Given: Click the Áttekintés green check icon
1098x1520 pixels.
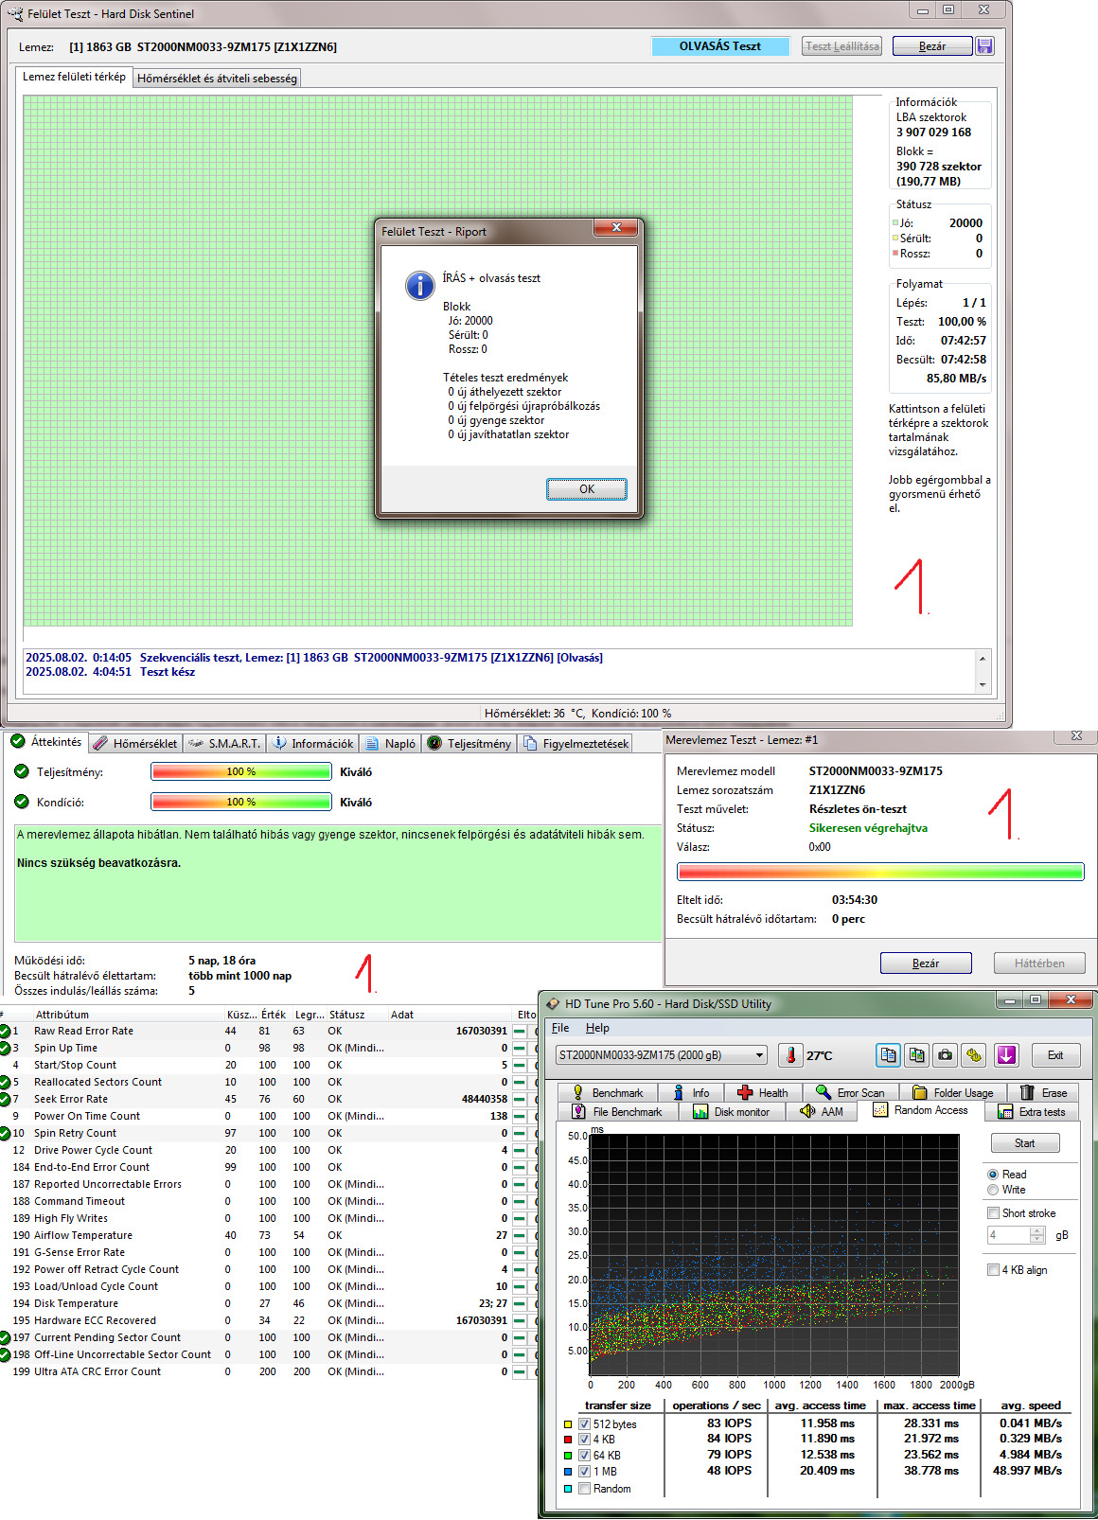Looking at the screenshot, I should click(x=17, y=742).
